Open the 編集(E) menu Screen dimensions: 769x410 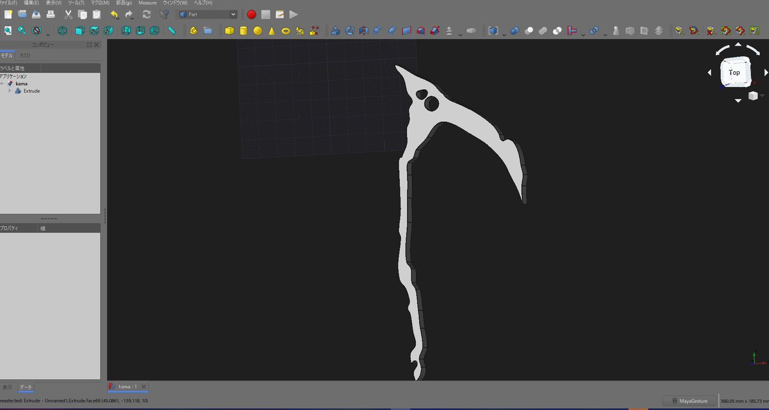31,3
